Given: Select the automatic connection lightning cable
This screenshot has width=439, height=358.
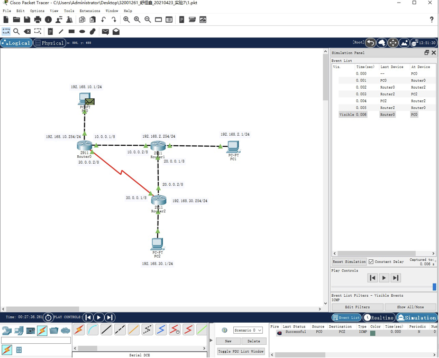Looking at the screenshot, I should (x=79, y=330).
